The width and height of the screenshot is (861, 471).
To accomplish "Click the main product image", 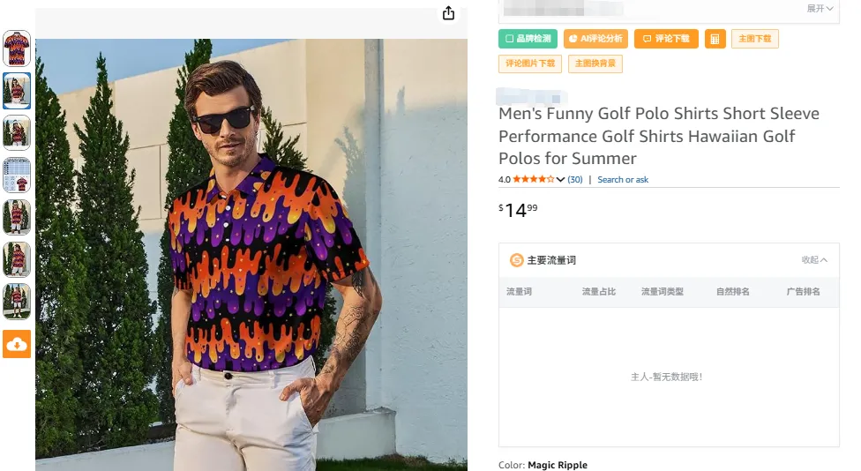I will pos(251,256).
